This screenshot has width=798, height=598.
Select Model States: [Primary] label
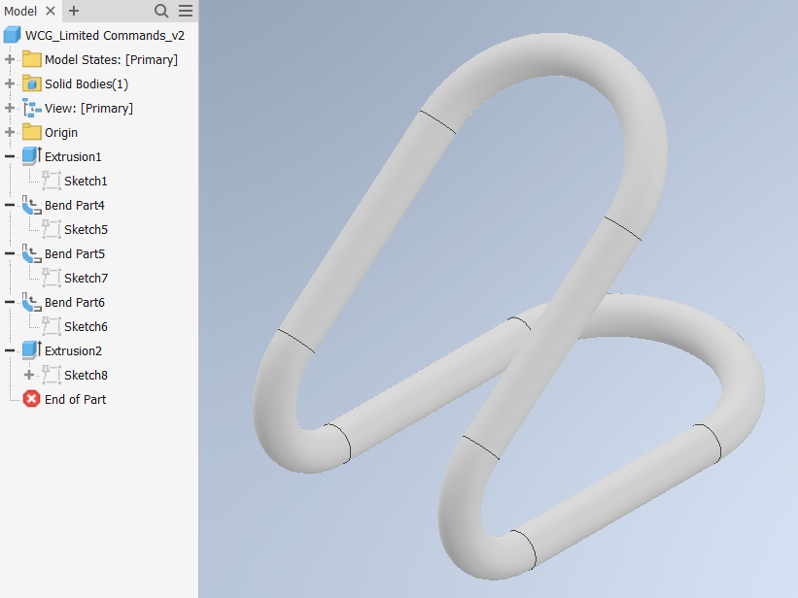pos(112,59)
